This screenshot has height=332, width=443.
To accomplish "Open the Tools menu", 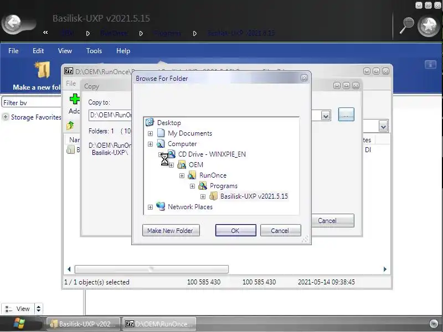I will pyautogui.click(x=94, y=51).
